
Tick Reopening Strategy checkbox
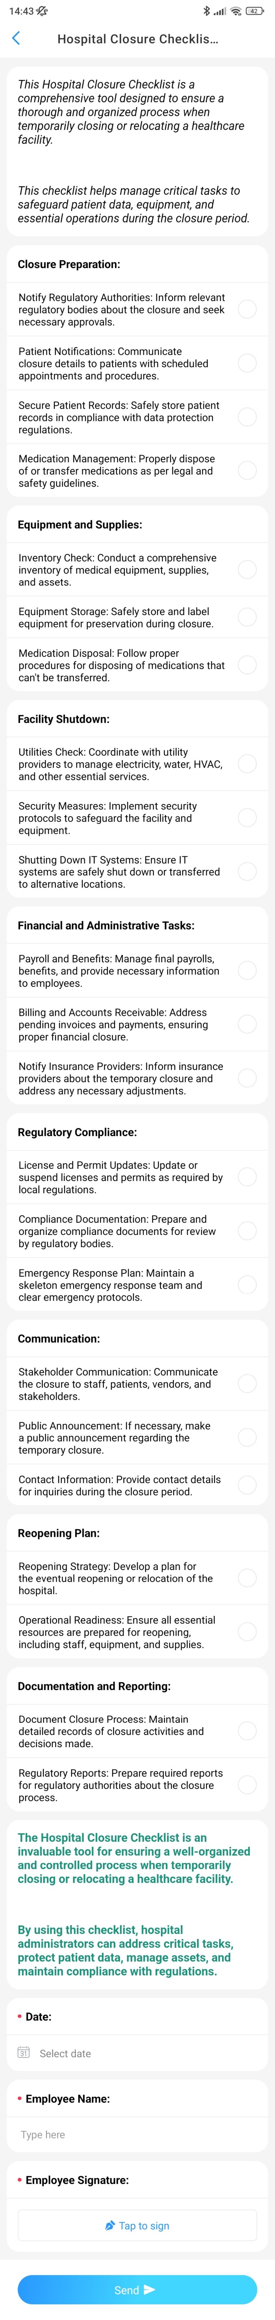click(x=247, y=1577)
